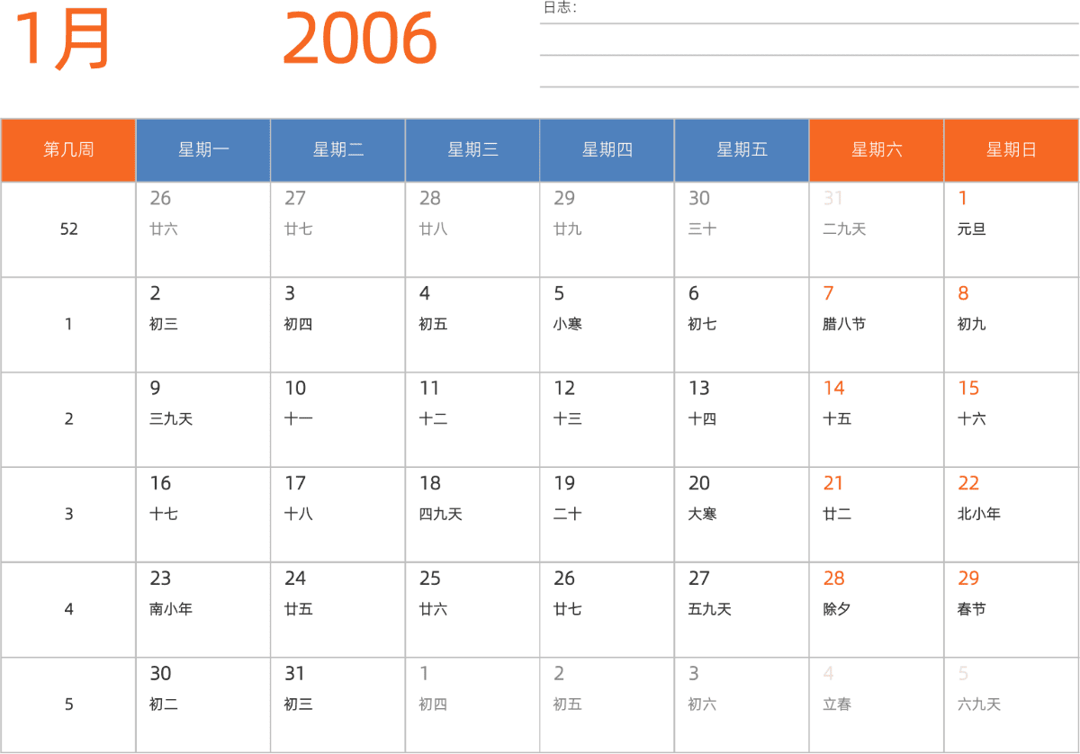This screenshot has height=754, width=1080.
Task: Click January 16 labeled 十七
Action: coord(203,515)
